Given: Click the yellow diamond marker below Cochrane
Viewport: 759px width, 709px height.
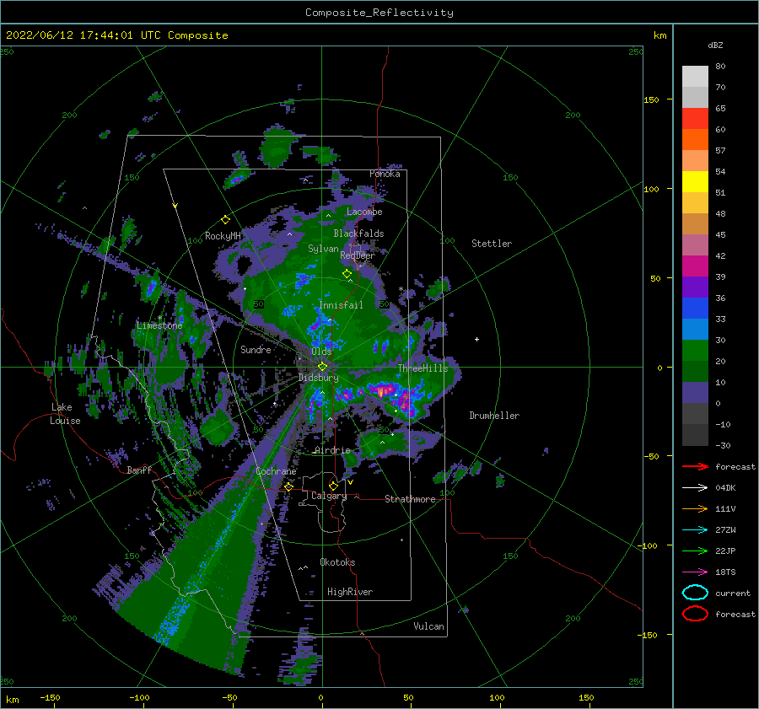Looking at the screenshot, I should pyautogui.click(x=288, y=486).
